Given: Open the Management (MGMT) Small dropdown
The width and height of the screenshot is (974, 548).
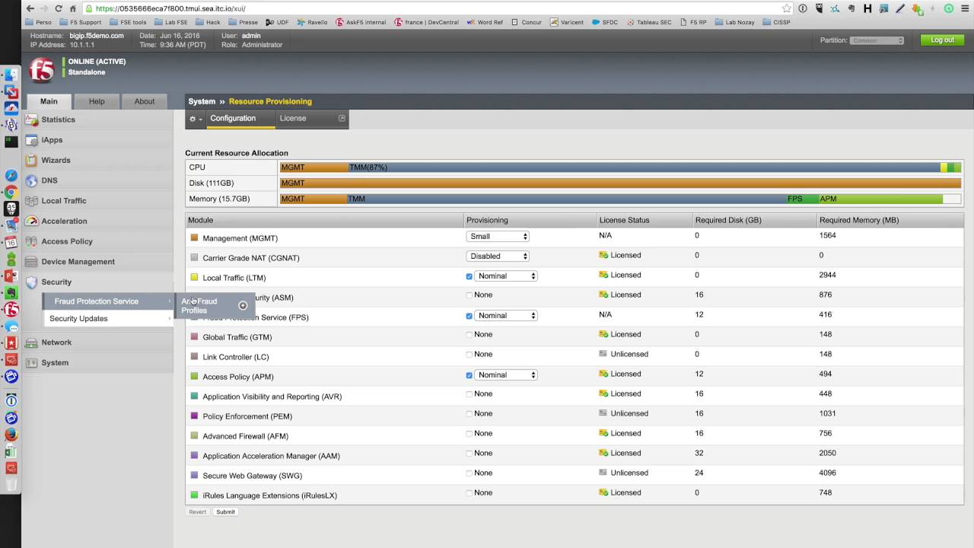Looking at the screenshot, I should 498,237.
